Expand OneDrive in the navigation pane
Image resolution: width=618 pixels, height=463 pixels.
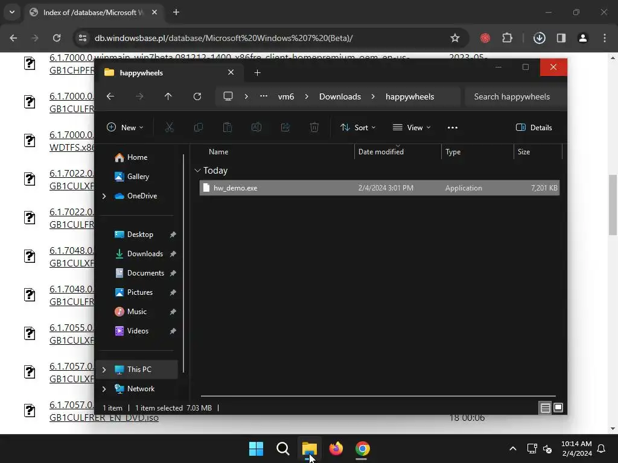(104, 196)
